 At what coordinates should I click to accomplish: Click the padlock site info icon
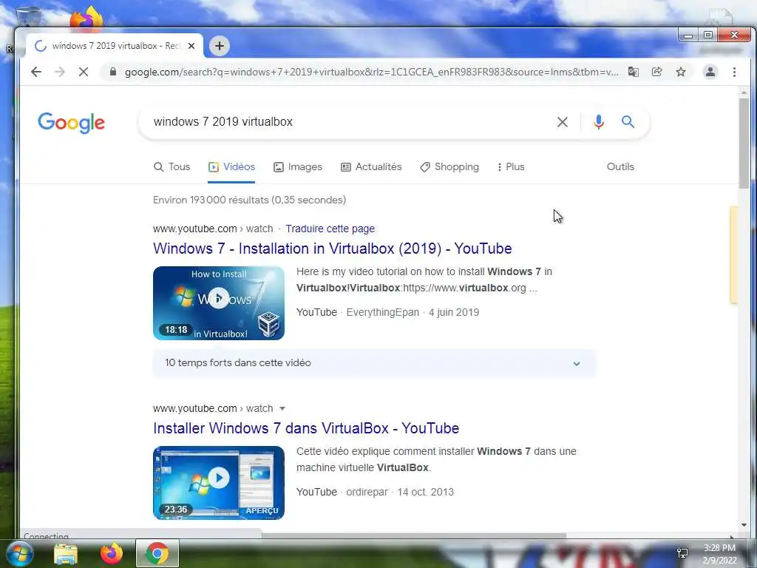[113, 72]
